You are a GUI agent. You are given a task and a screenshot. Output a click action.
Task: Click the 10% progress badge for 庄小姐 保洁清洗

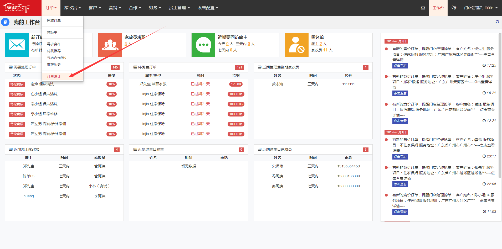pos(111,94)
